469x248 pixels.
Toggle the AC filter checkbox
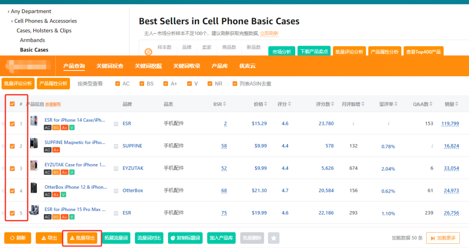tap(118, 84)
